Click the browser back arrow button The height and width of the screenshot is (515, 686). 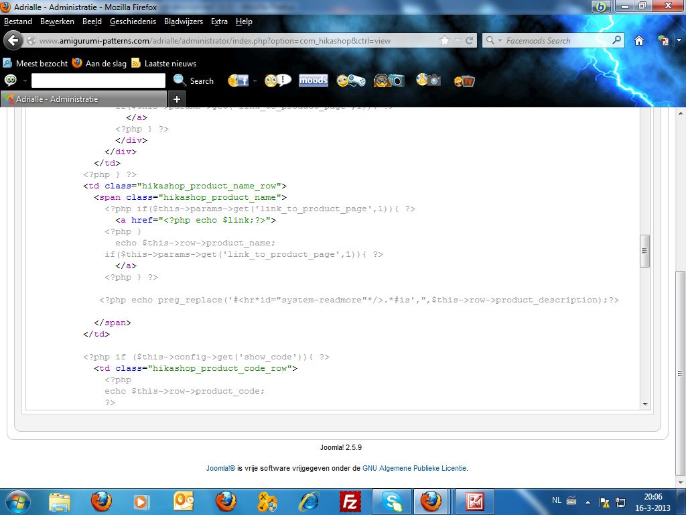pyautogui.click(x=13, y=40)
